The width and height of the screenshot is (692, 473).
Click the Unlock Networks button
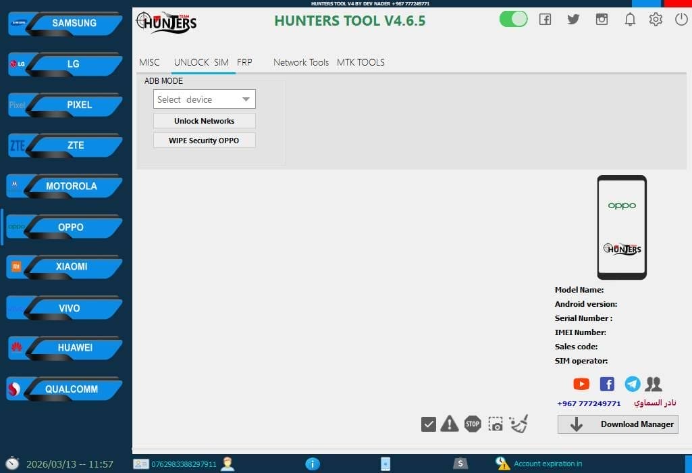tap(204, 120)
